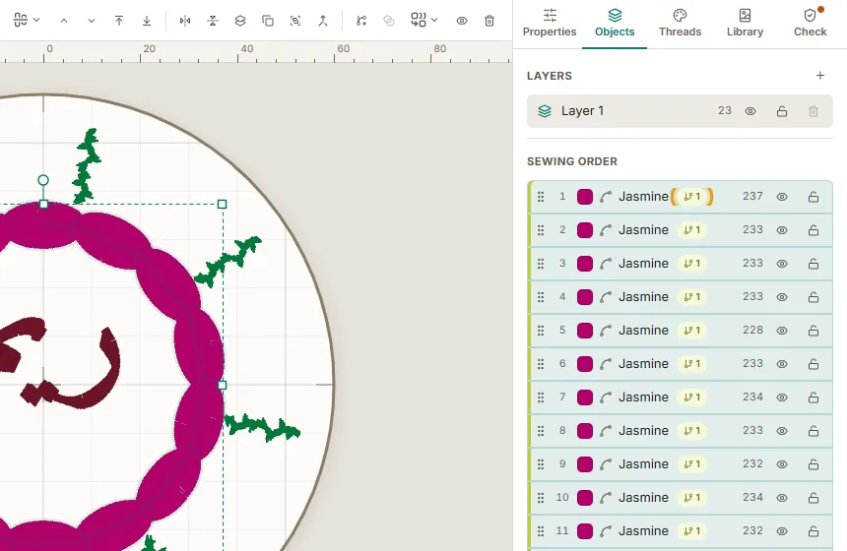The width and height of the screenshot is (847, 551).
Task: Open the align objects tool
Action: [21, 21]
